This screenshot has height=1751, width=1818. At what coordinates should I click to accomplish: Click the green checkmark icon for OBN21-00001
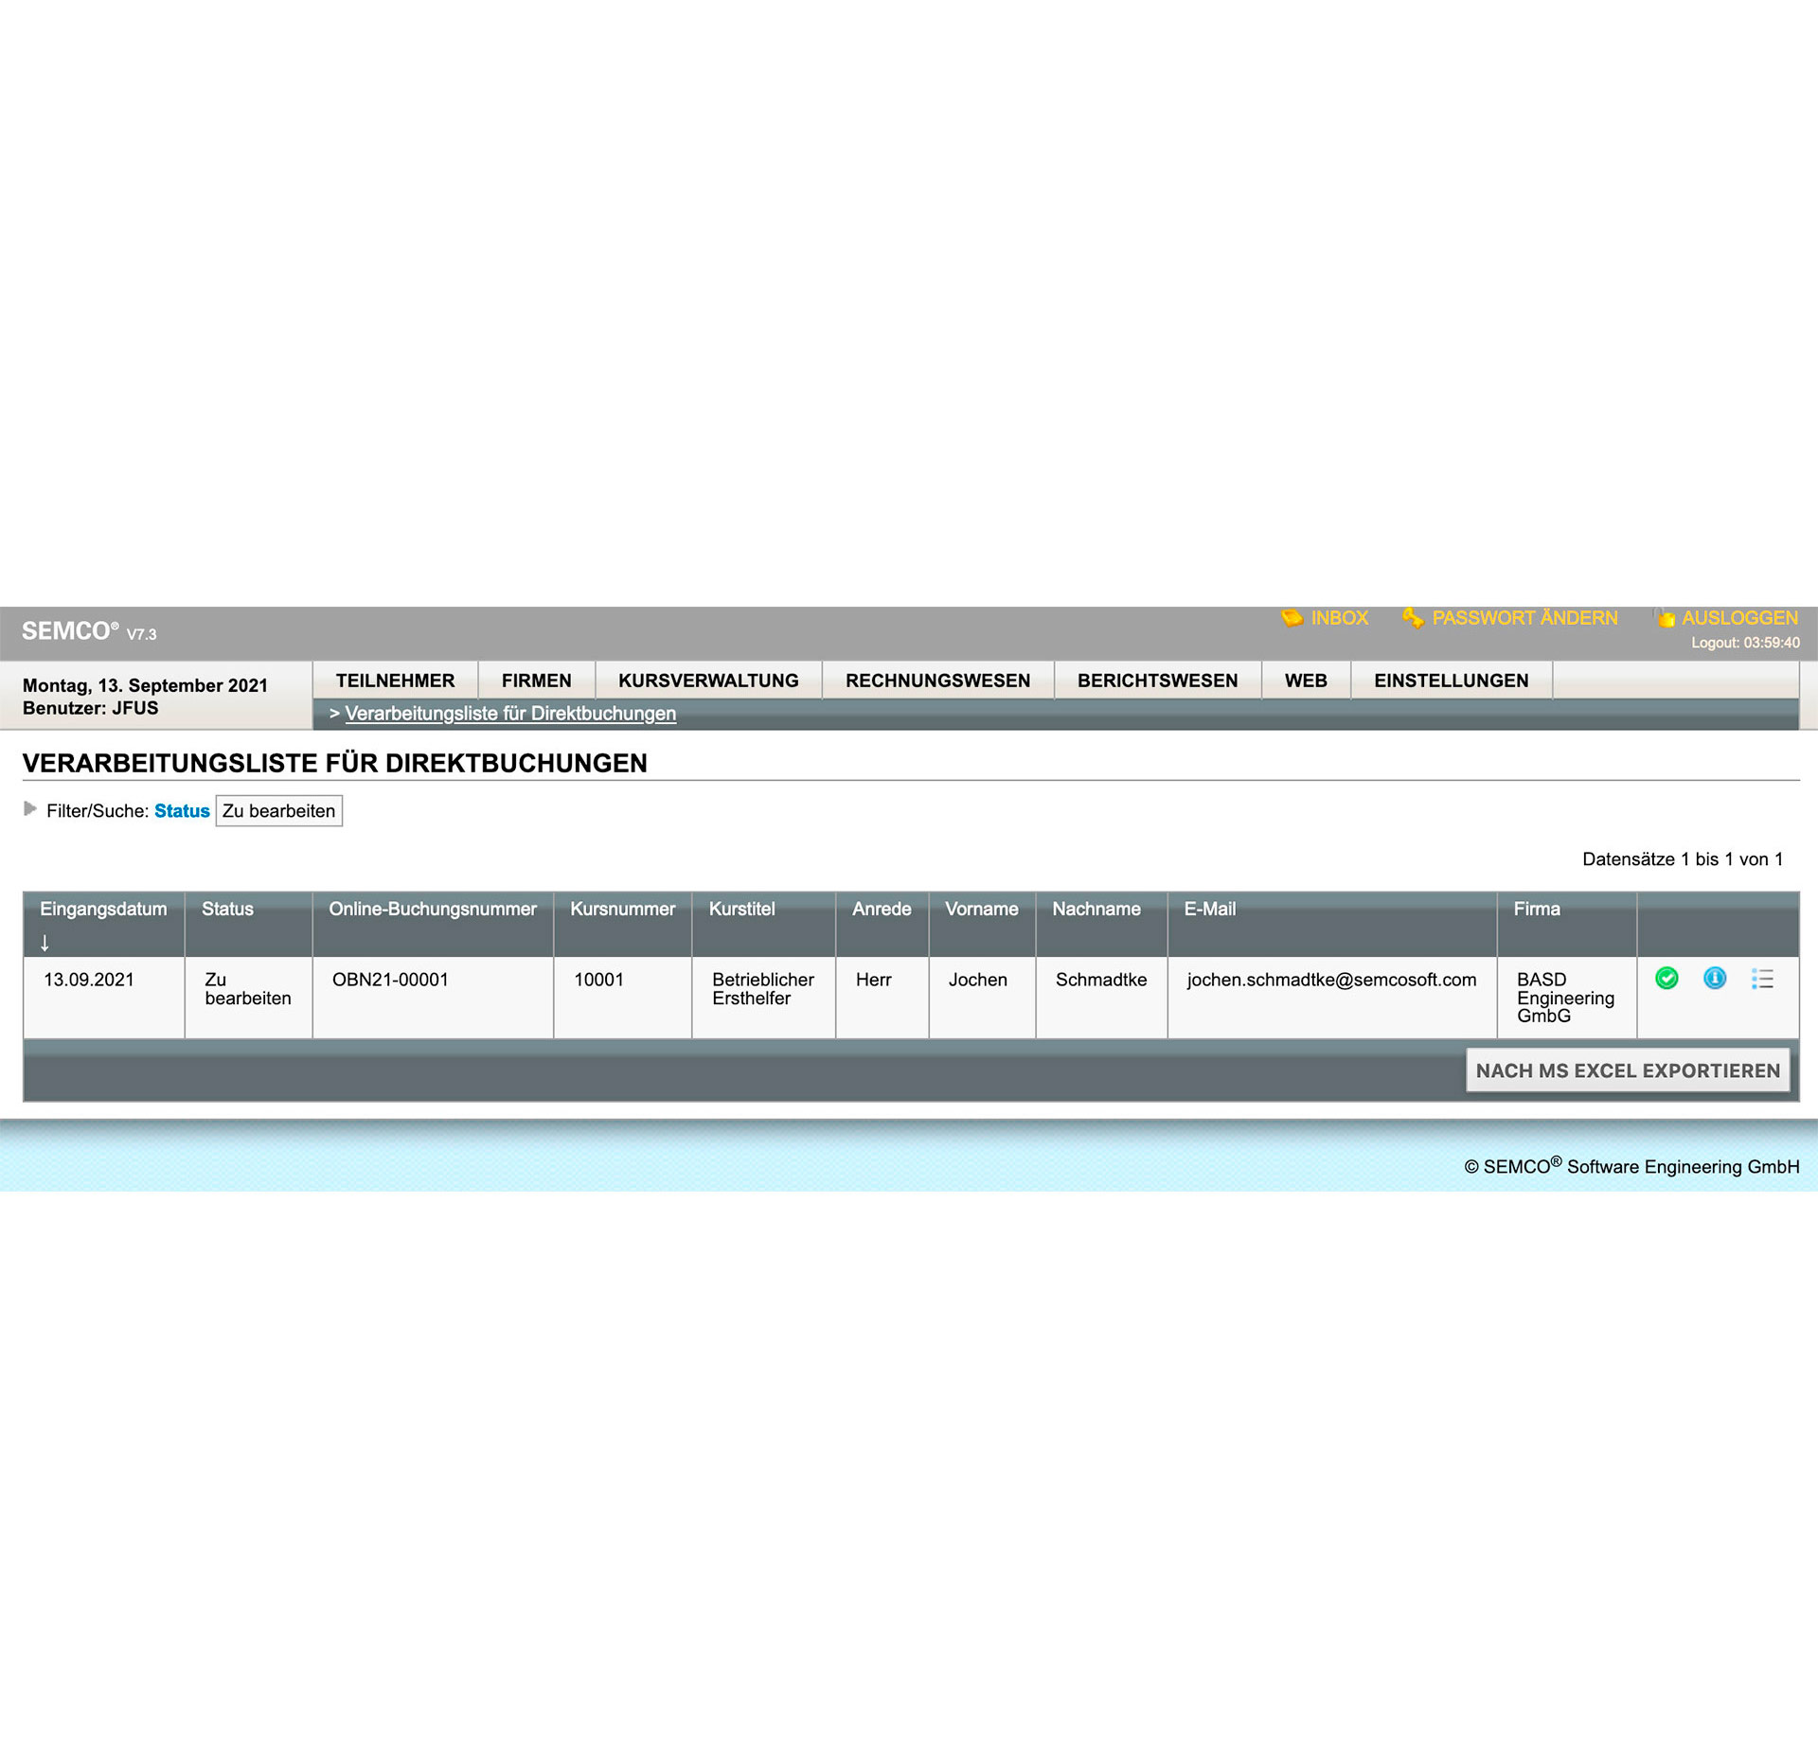coord(1666,978)
